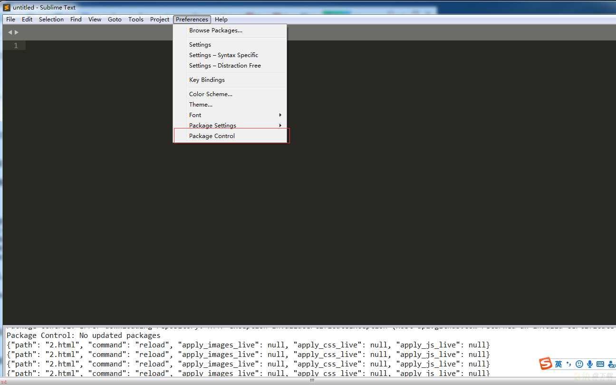This screenshot has height=385, width=616.
Task: Close the open Preferences menu
Action: 192,20
